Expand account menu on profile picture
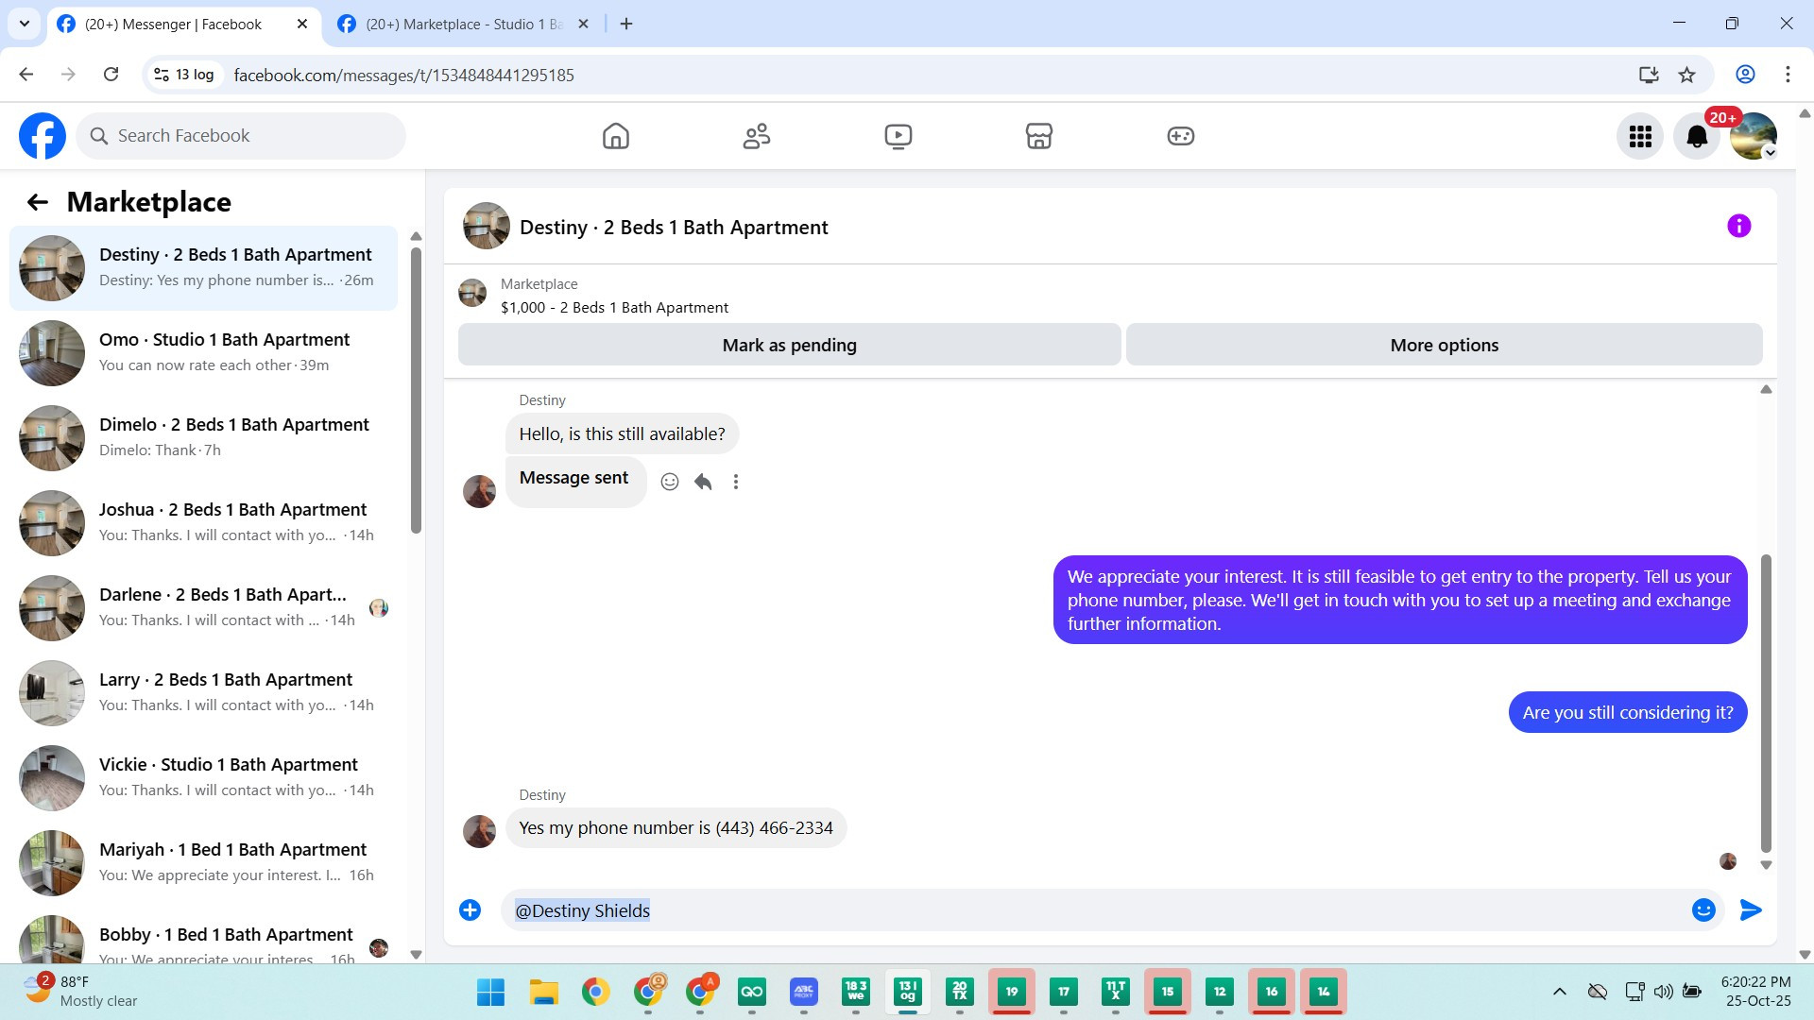 1754,137
